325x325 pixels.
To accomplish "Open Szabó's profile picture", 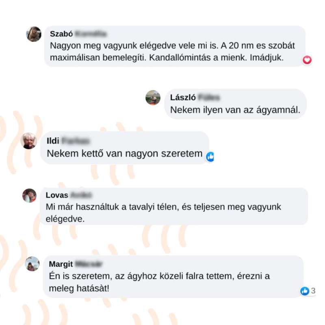I will click(x=34, y=34).
